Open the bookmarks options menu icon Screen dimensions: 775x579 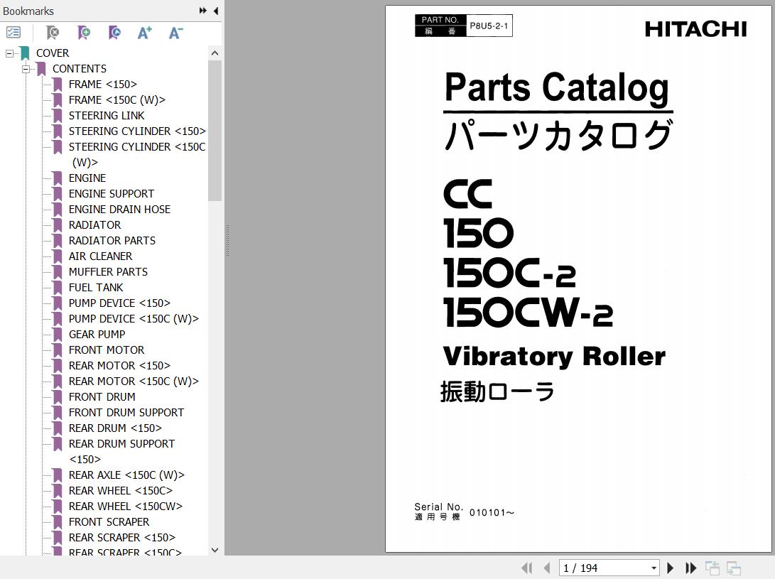click(13, 33)
